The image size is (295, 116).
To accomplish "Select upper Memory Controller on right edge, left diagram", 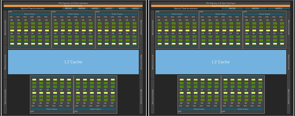I will pyautogui.click(x=141, y=27).
